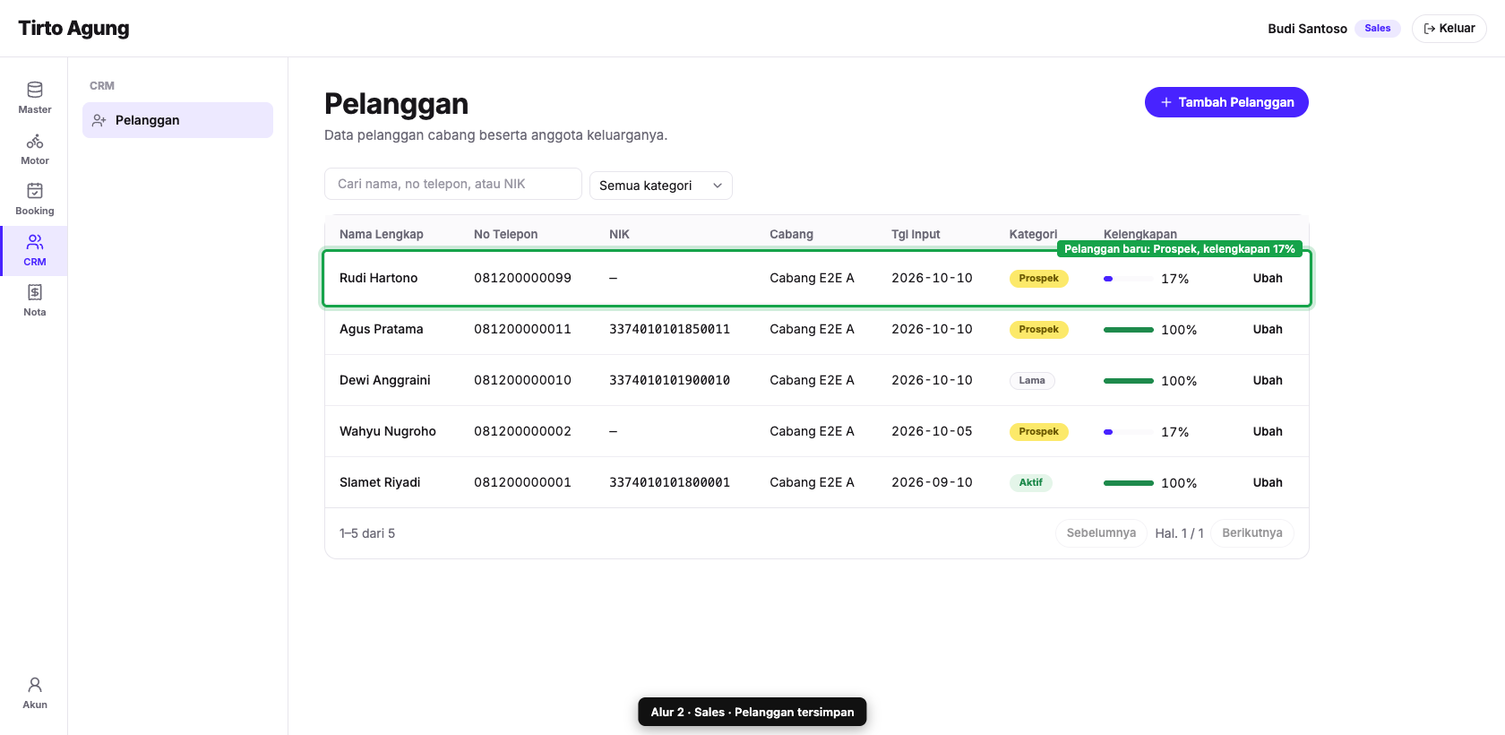This screenshot has width=1505, height=735.
Task: Click the Tirto Agung logo text
Action: pyautogui.click(x=73, y=28)
